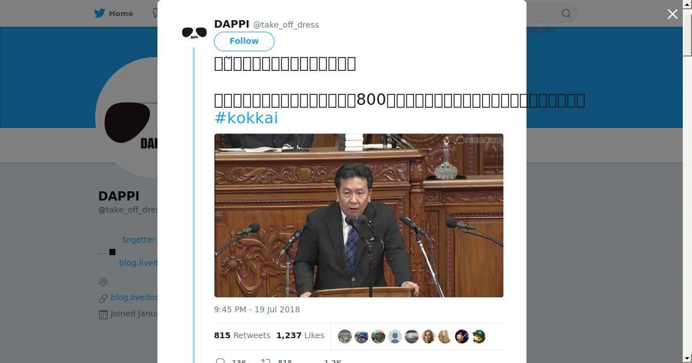692x363 pixels.
Task: Click the search magnifier icon
Action: point(566,13)
